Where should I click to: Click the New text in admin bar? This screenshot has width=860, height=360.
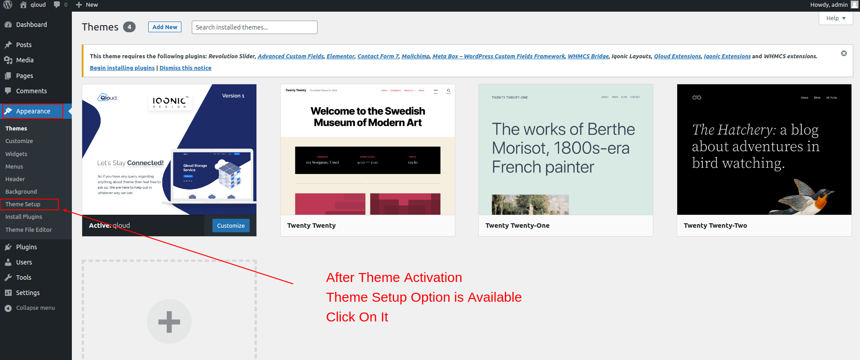[x=92, y=5]
